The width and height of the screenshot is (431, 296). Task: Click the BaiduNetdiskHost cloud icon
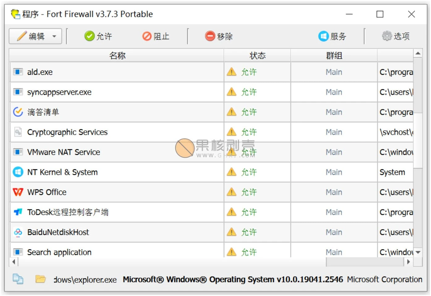[x=18, y=232]
